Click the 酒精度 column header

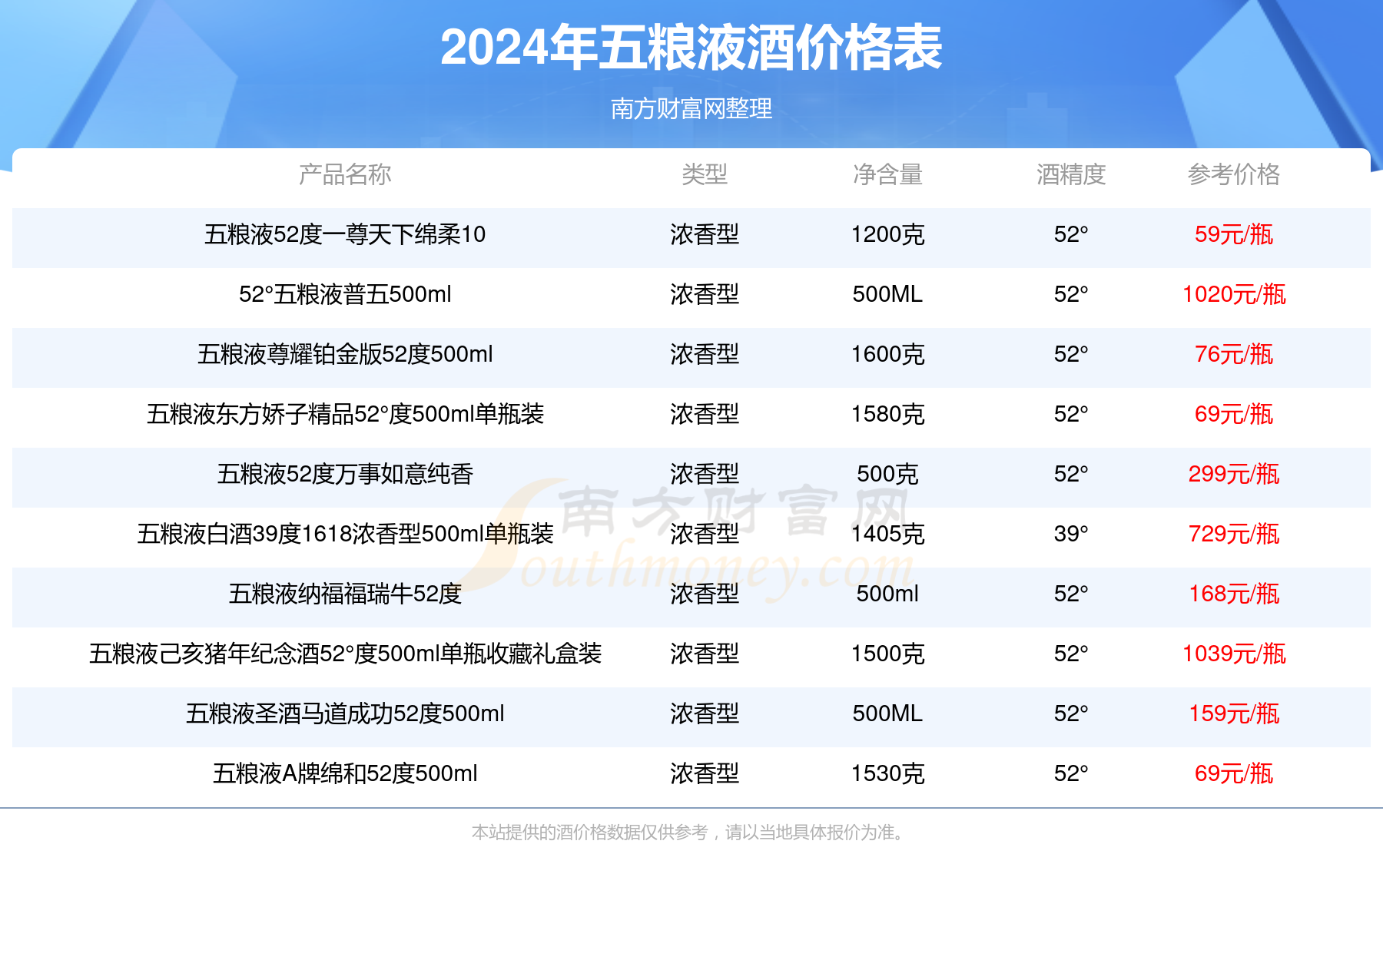coord(1071,175)
